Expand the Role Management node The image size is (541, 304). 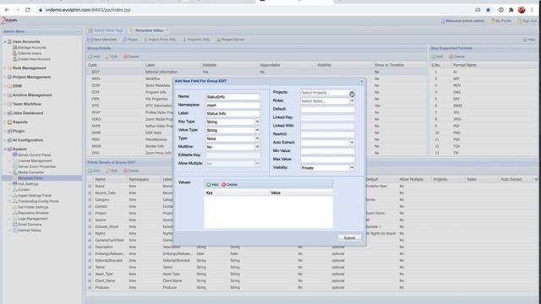pyautogui.click(x=5, y=68)
